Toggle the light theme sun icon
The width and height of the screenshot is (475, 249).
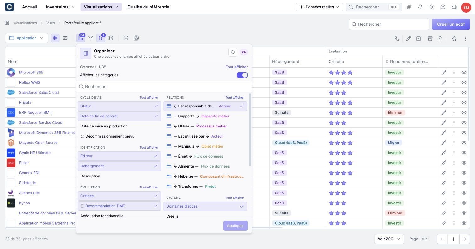(x=432, y=7)
